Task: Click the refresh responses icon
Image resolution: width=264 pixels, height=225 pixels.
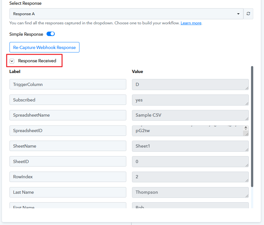Action: coord(248,14)
